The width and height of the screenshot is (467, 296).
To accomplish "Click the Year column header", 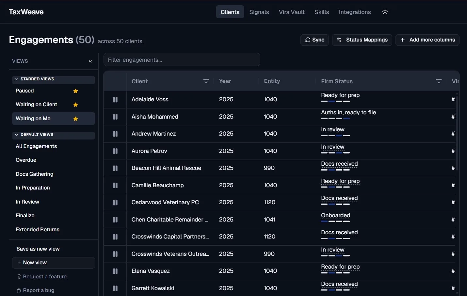I will (225, 81).
